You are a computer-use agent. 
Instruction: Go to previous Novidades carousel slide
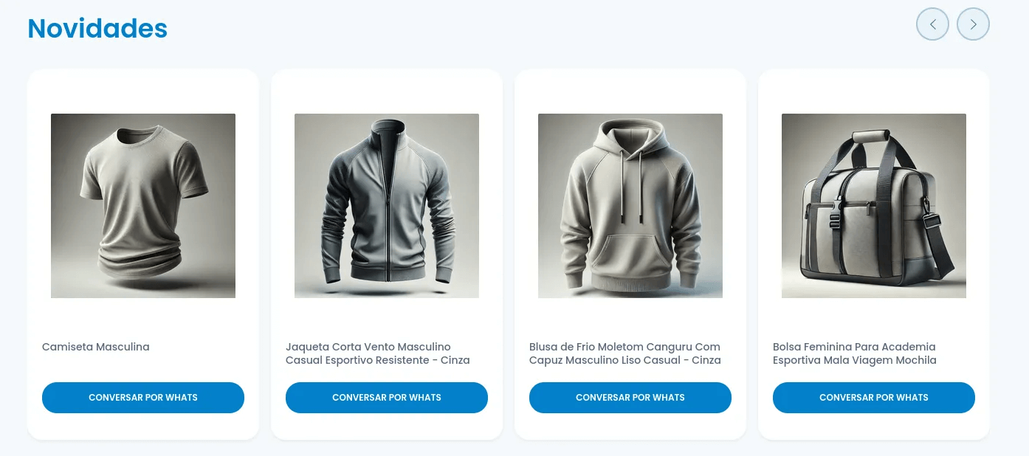932,24
